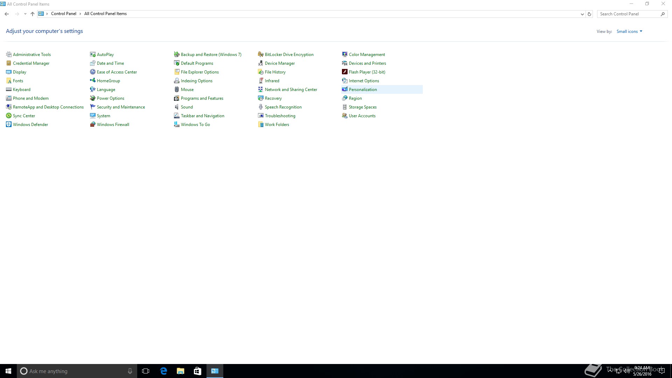Click the User Accounts icon
This screenshot has height=378, width=672.
pyautogui.click(x=345, y=115)
